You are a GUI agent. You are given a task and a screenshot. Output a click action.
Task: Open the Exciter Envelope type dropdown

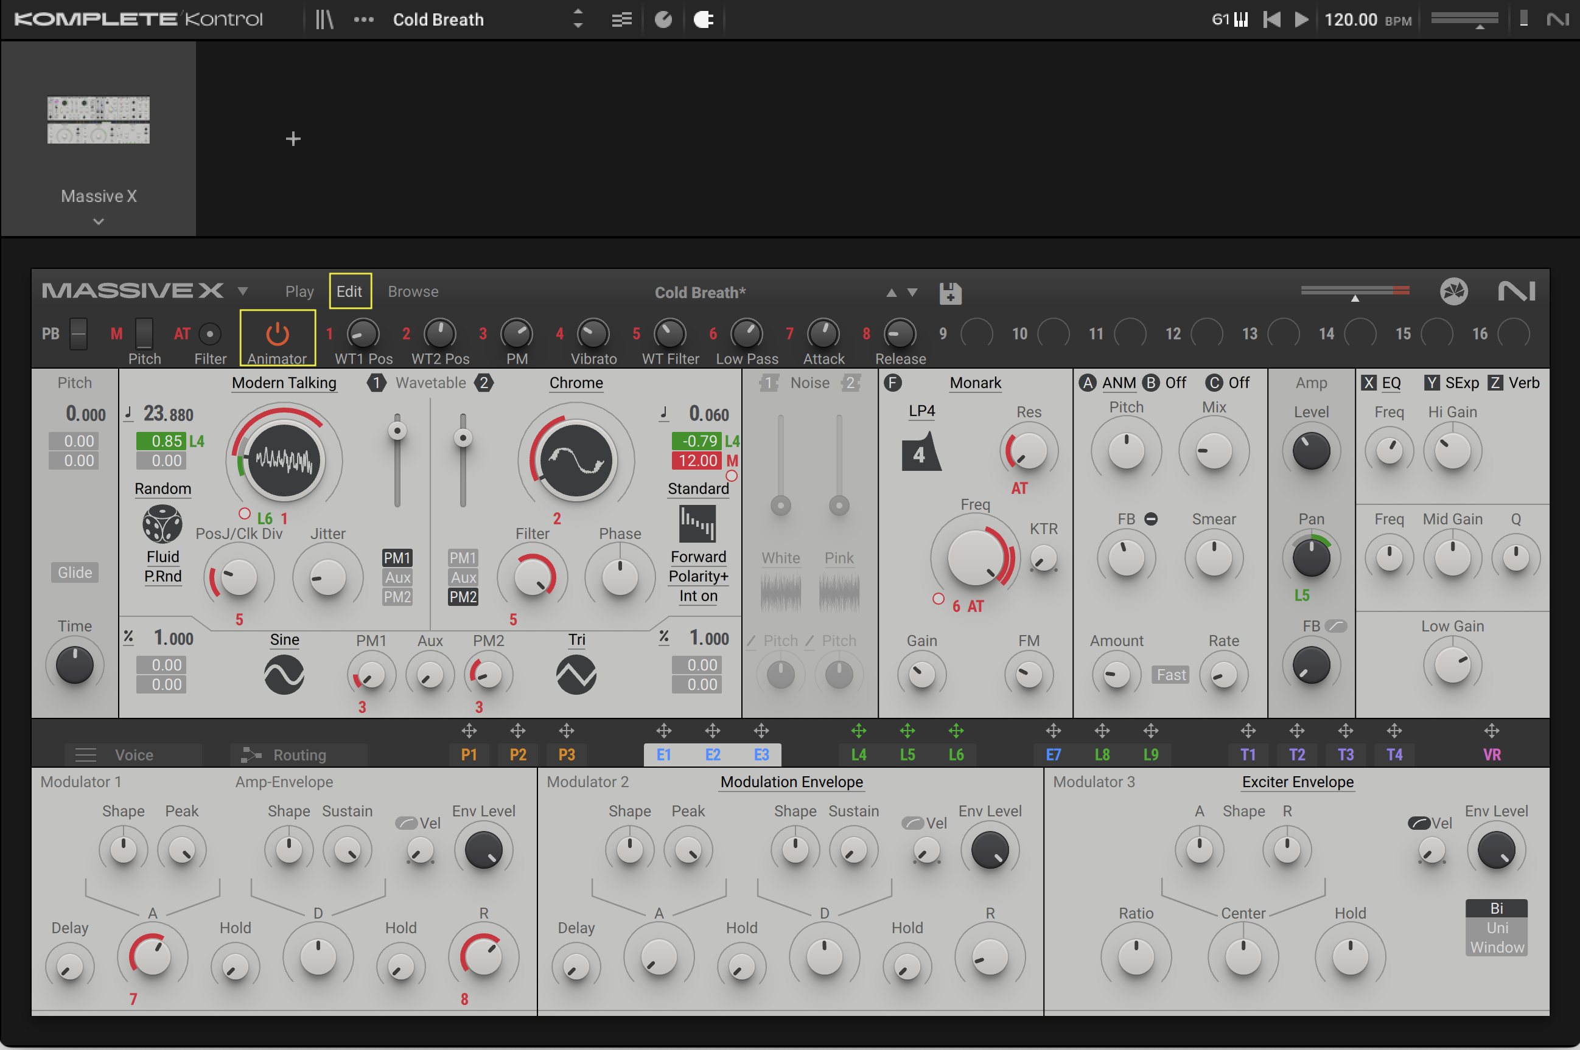tap(1298, 782)
